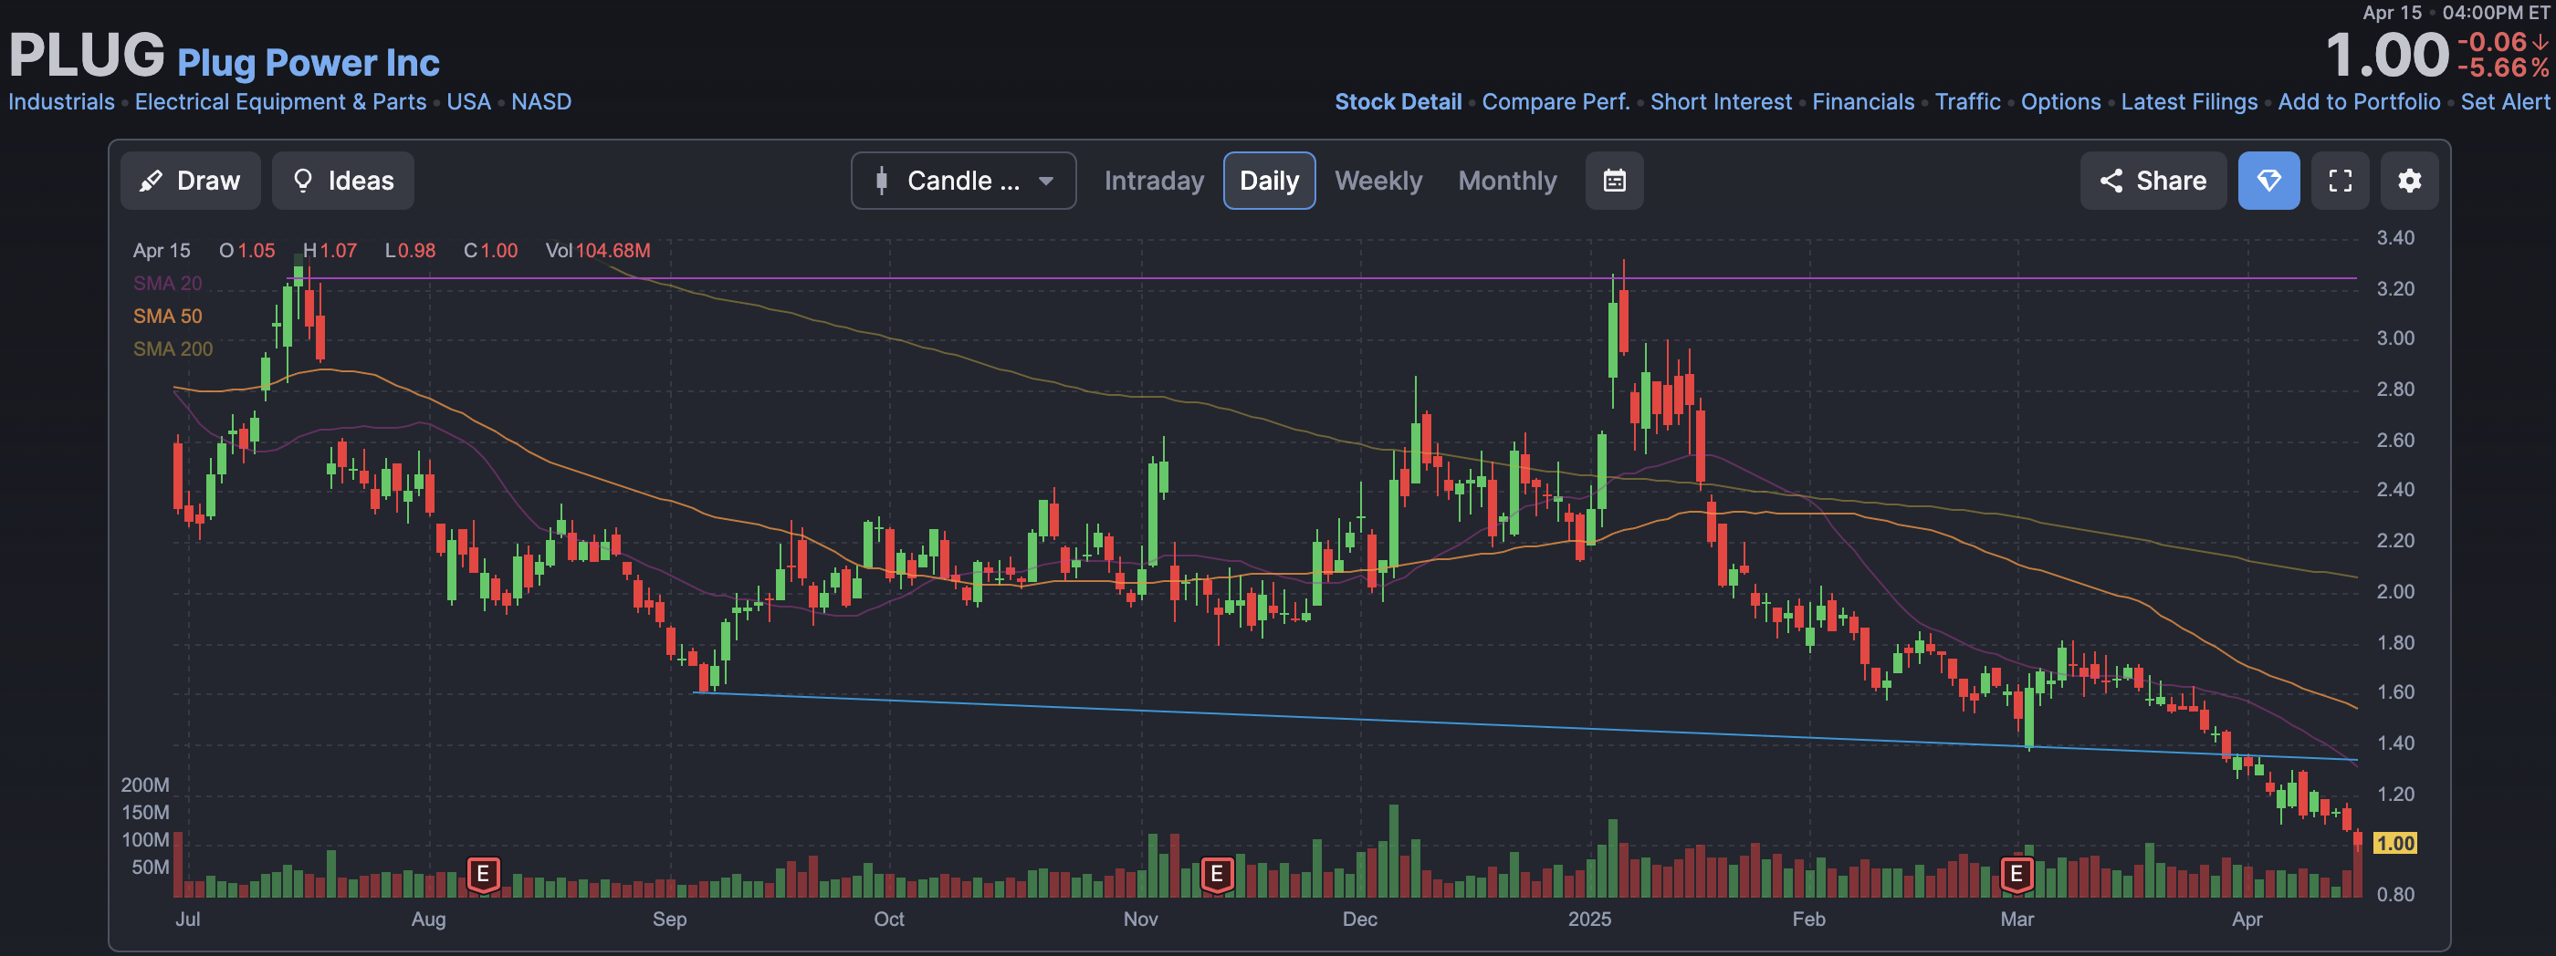Open the USA country link
2556x956 pixels.
pyautogui.click(x=468, y=102)
